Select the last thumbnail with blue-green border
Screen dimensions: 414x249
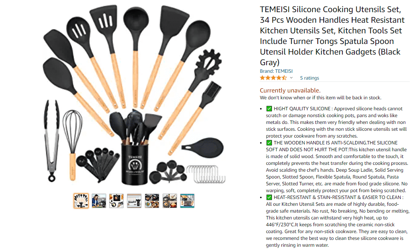point(187,201)
